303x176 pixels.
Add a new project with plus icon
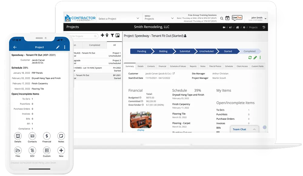tap(102, 35)
